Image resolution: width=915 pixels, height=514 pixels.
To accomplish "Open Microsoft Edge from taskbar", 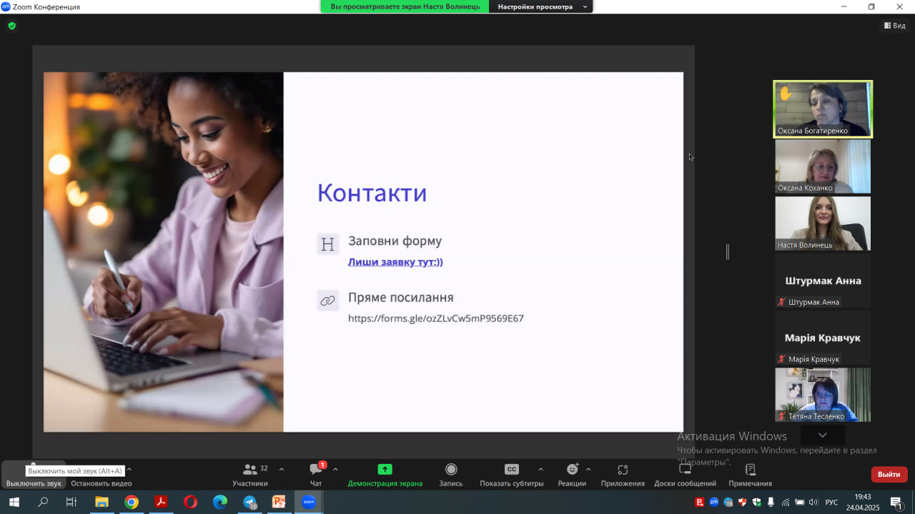I will pos(219,502).
